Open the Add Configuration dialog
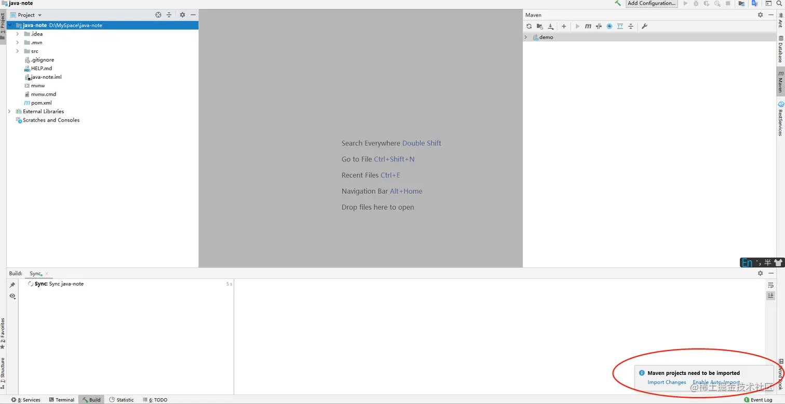785x404 pixels. pyautogui.click(x=652, y=3)
